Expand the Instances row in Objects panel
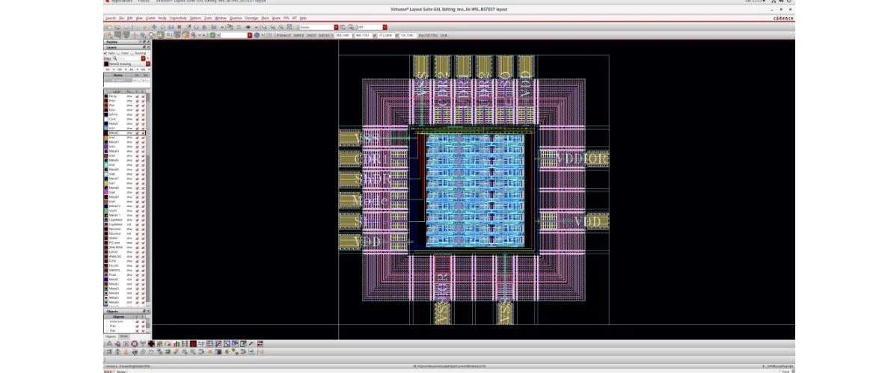This screenshot has height=373, width=882. 108,321
